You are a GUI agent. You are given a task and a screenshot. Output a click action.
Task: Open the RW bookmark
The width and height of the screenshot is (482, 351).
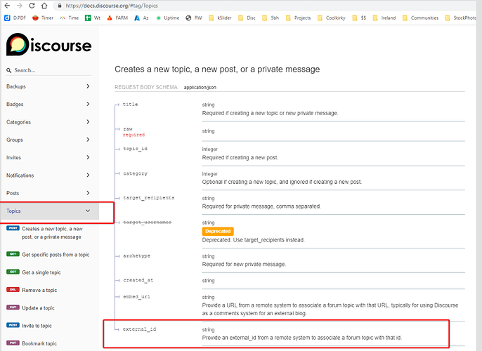(194, 18)
